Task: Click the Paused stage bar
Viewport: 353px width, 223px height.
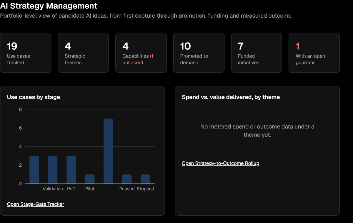Action: 127,179
